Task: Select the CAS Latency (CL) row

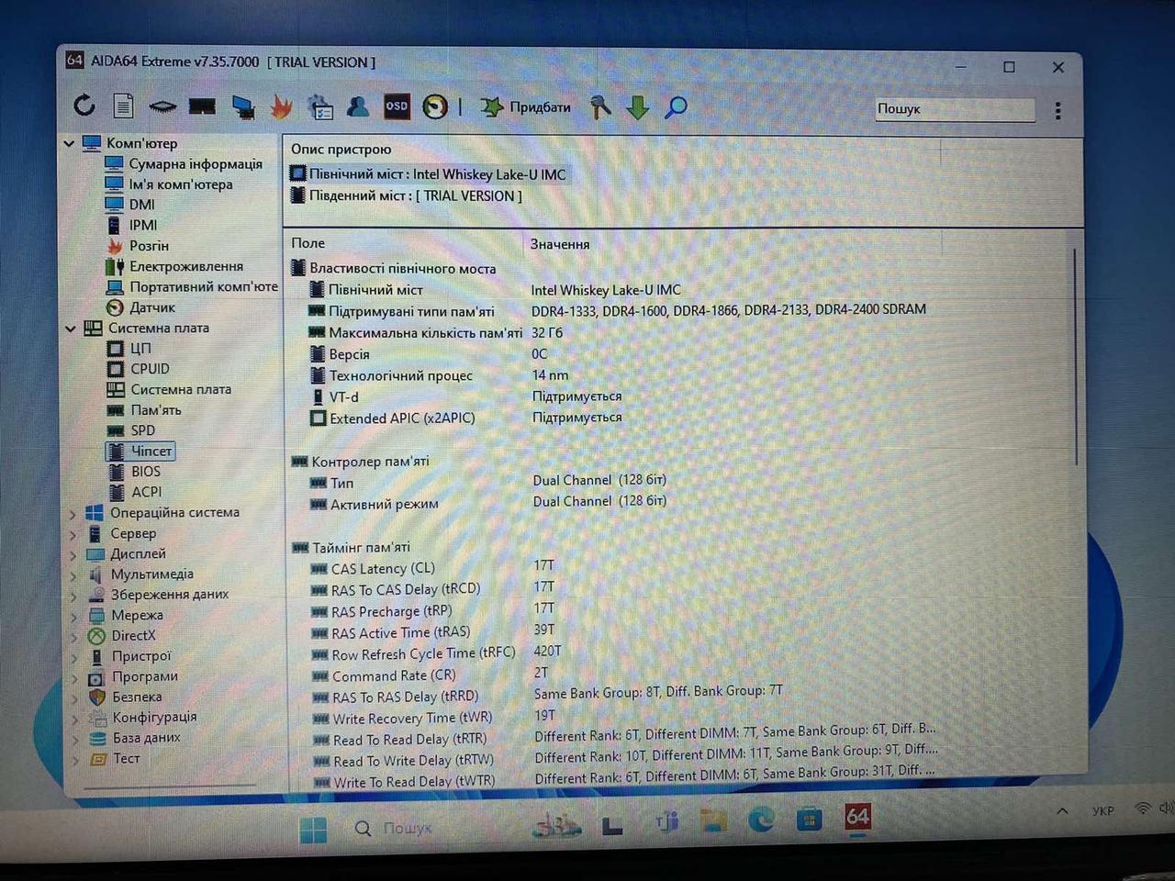Action: click(x=432, y=568)
